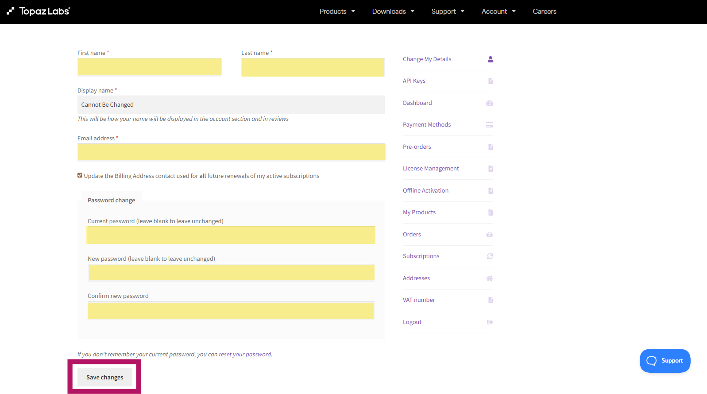Viewport: 707px width, 394px height.
Task: Click the refresh icon beside Subscriptions
Action: point(490,256)
